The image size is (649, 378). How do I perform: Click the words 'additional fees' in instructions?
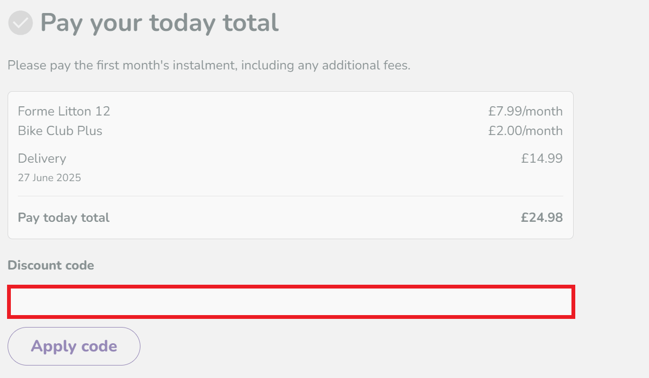pyautogui.click(x=366, y=66)
